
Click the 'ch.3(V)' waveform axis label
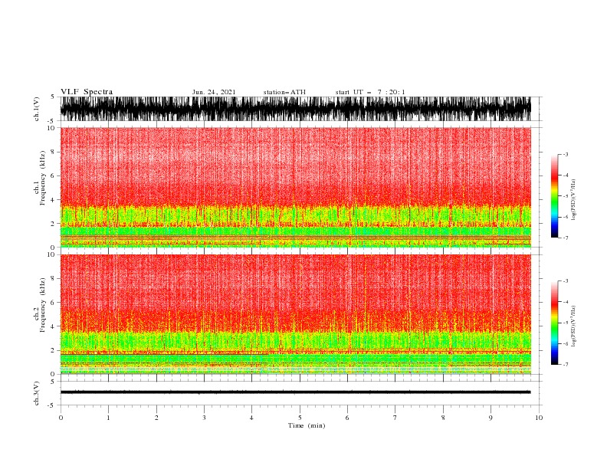37,393
